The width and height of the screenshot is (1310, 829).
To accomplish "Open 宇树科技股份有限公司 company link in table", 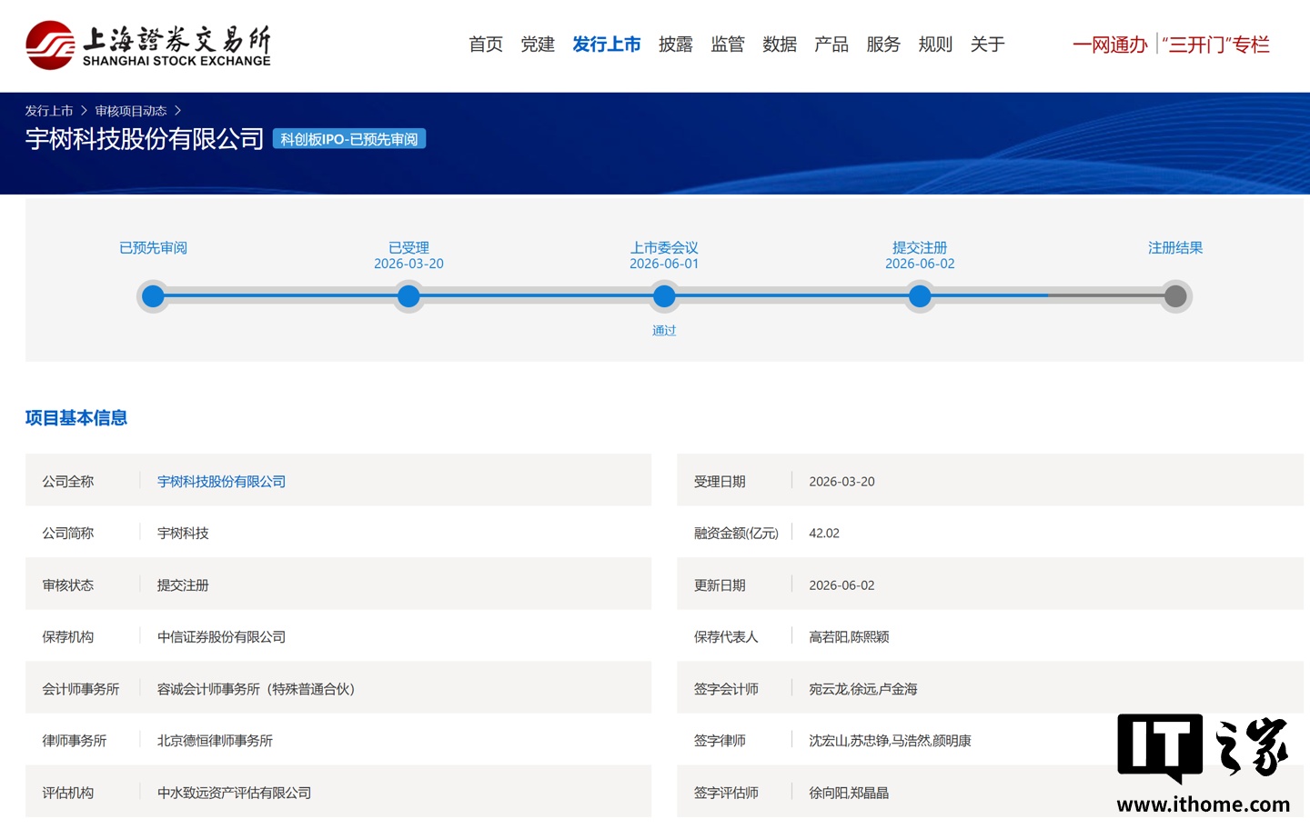I will click(221, 482).
